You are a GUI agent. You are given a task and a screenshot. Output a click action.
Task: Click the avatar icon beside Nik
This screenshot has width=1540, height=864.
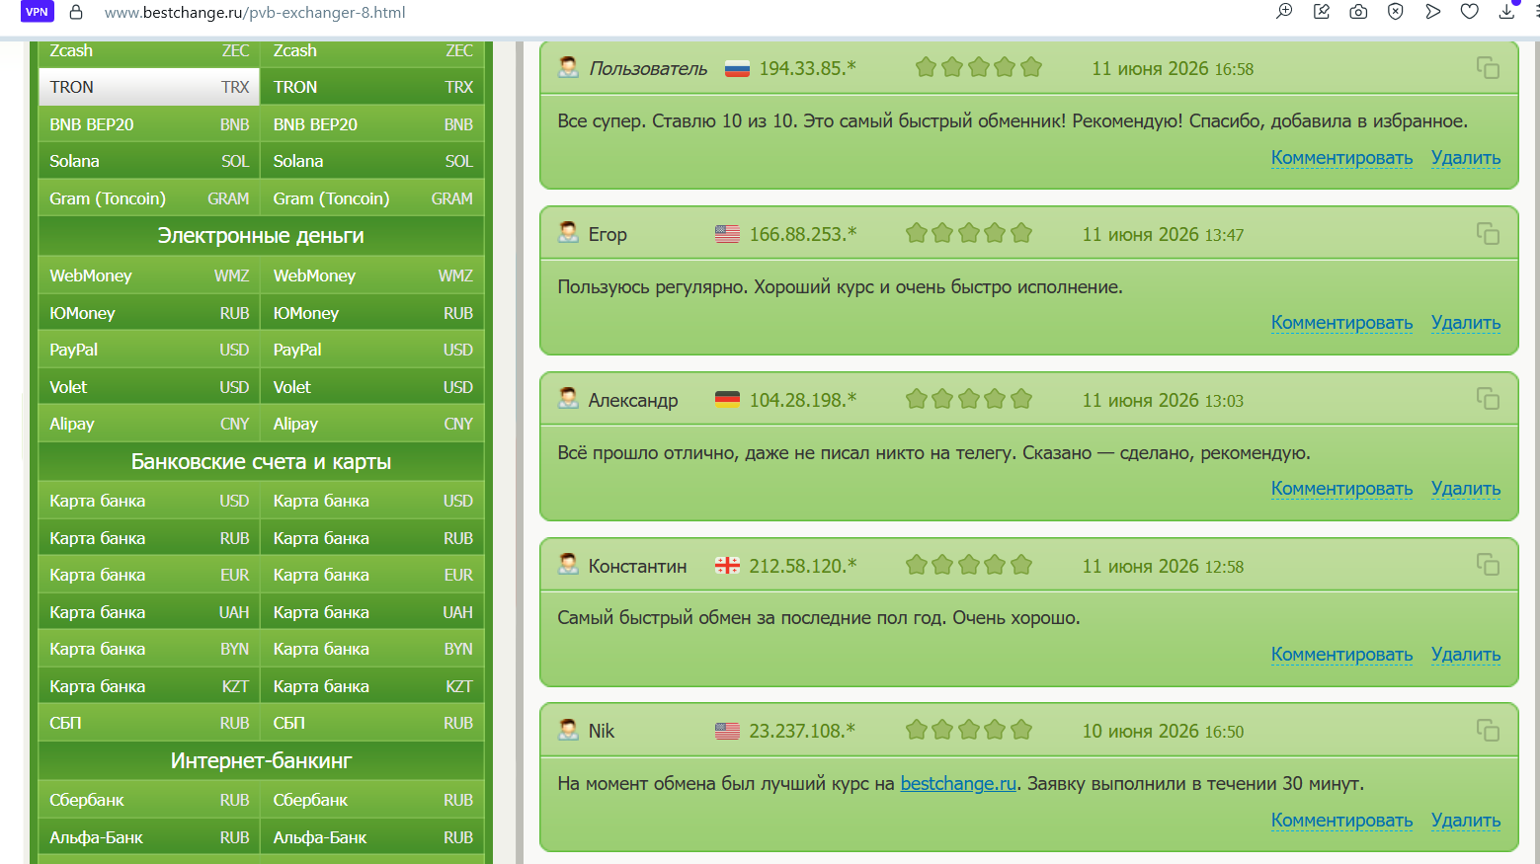568,730
